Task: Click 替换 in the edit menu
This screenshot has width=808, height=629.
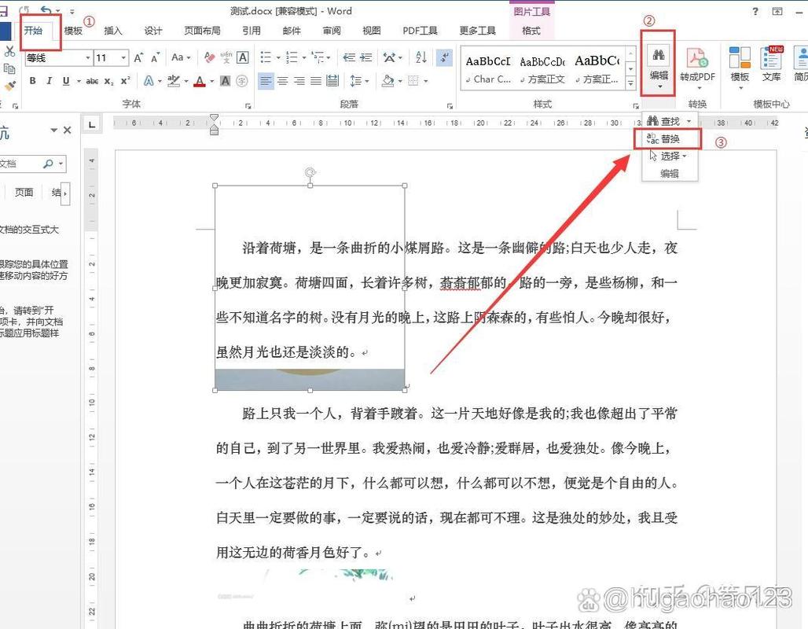Action: [x=670, y=138]
